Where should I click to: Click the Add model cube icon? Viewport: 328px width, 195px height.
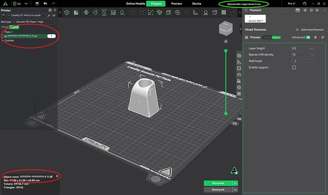point(67,12)
